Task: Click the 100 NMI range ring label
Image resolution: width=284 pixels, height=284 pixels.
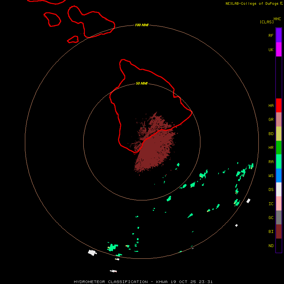Action: [142, 25]
